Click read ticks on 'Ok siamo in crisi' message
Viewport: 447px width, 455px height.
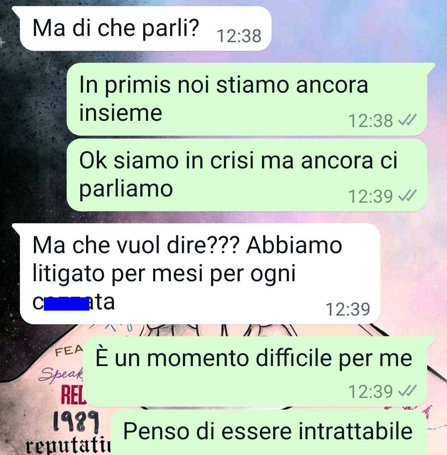407,195
